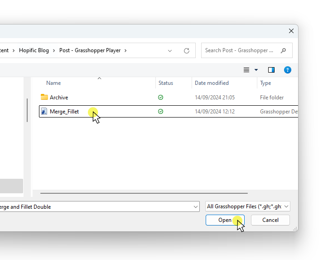Viewport: 323px width, 260px height.
Task: Click the search magnifier icon
Action: [284, 51]
